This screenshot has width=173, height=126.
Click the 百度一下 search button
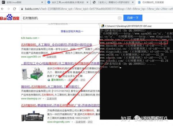[x=133, y=18]
